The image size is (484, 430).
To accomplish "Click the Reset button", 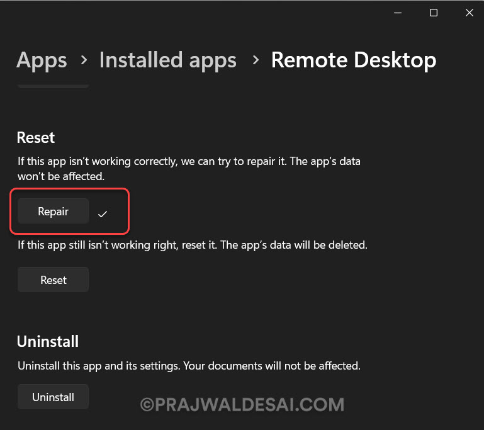I will [x=53, y=280].
